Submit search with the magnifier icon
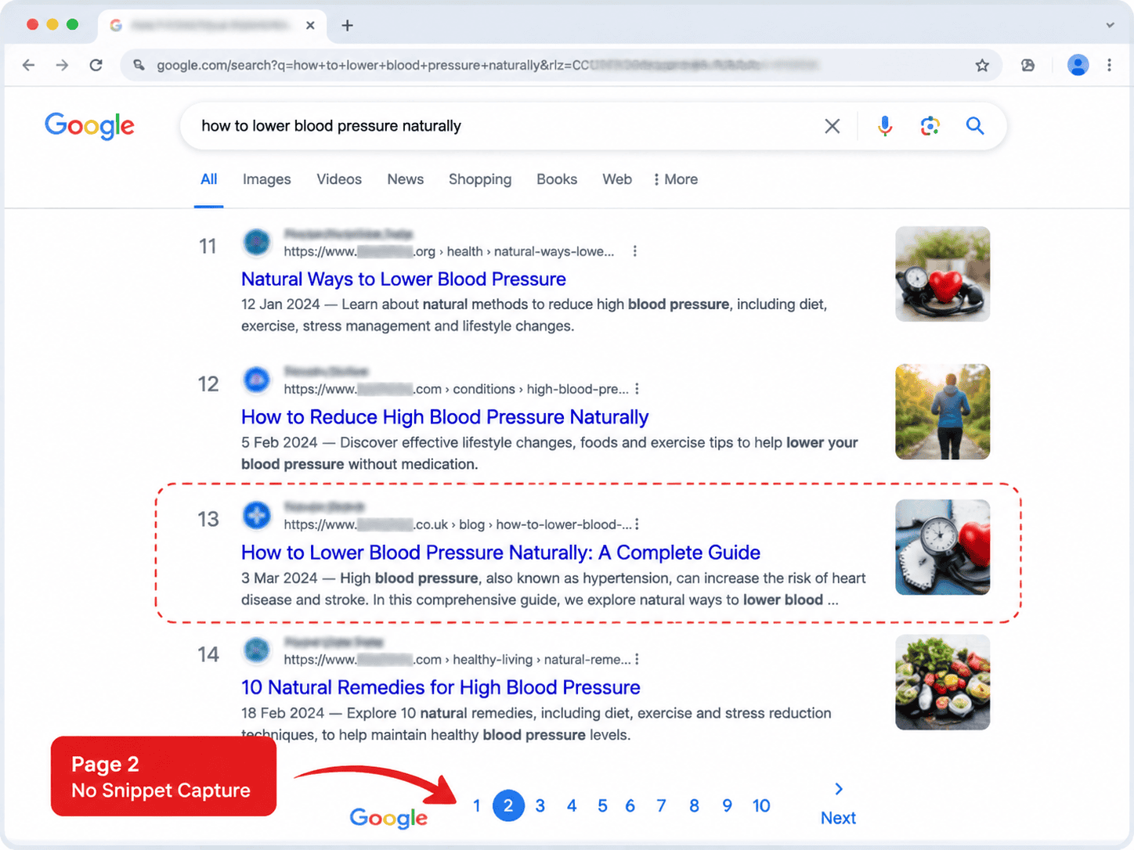This screenshot has height=850, width=1134. tap(975, 126)
